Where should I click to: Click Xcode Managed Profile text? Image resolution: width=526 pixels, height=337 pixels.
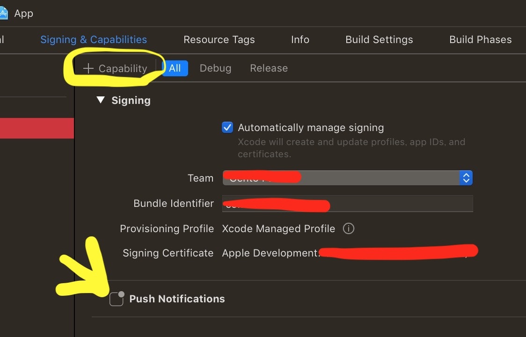click(278, 228)
